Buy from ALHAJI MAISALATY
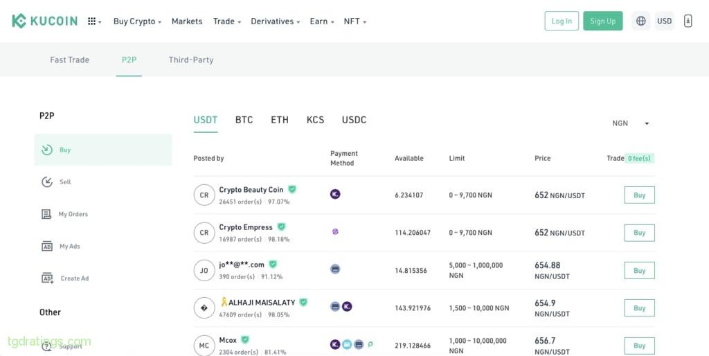The width and height of the screenshot is (709, 356). pyautogui.click(x=639, y=308)
